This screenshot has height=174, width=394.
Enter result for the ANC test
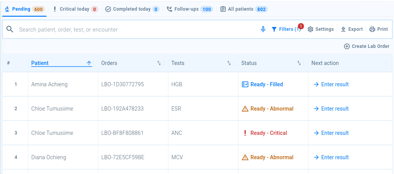[331, 133]
